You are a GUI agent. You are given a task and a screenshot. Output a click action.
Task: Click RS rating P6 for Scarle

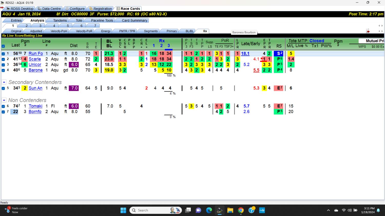pos(278,59)
